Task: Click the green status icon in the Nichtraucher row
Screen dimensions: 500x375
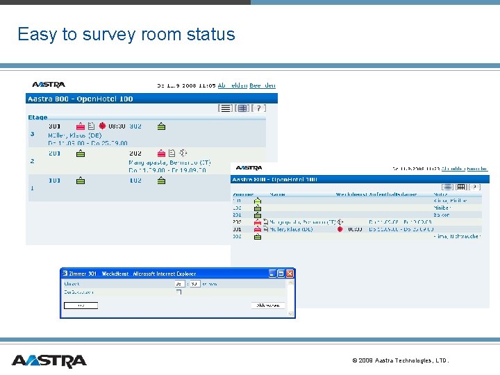Action: (x=258, y=237)
